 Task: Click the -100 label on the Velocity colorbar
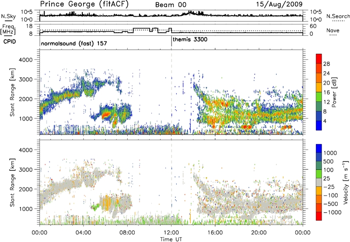point(331,195)
